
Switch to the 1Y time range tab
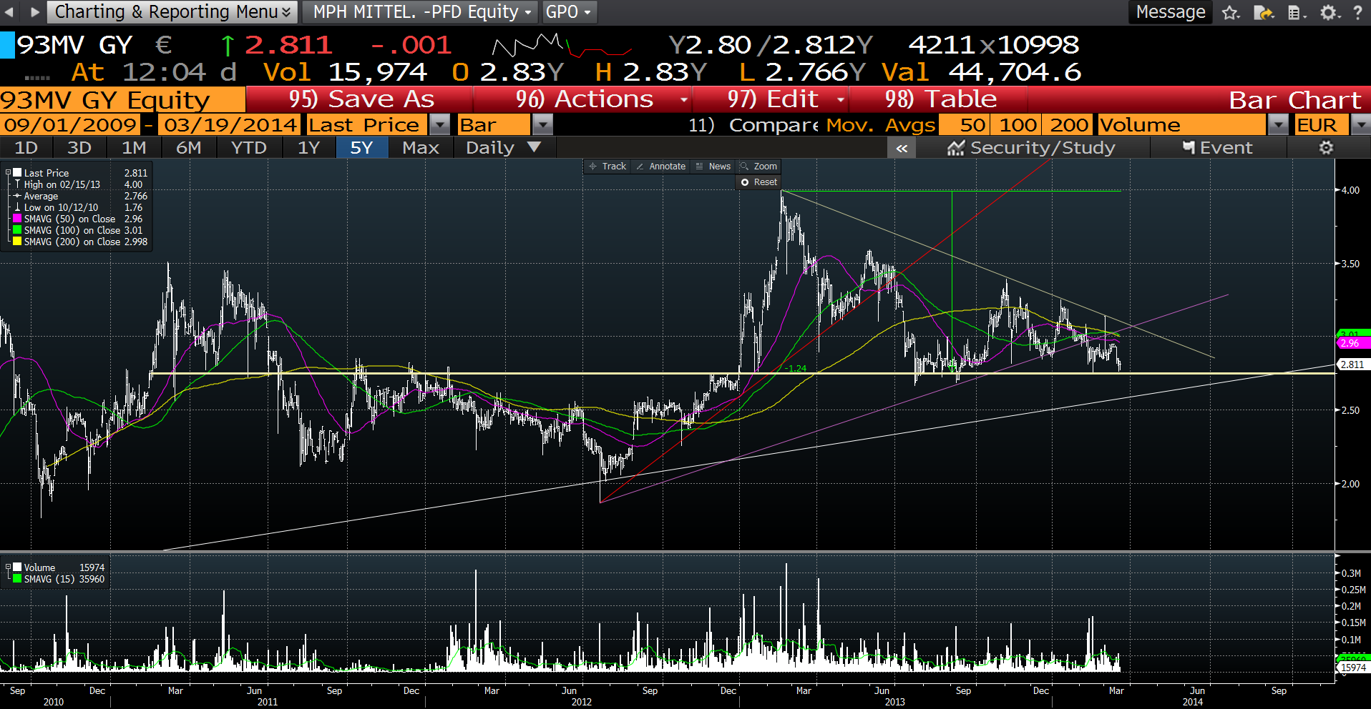(308, 148)
